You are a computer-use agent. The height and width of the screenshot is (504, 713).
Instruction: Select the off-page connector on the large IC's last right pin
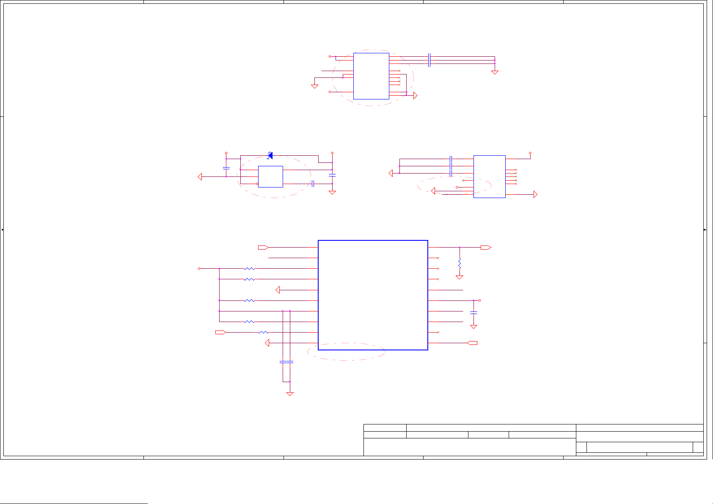coord(472,343)
